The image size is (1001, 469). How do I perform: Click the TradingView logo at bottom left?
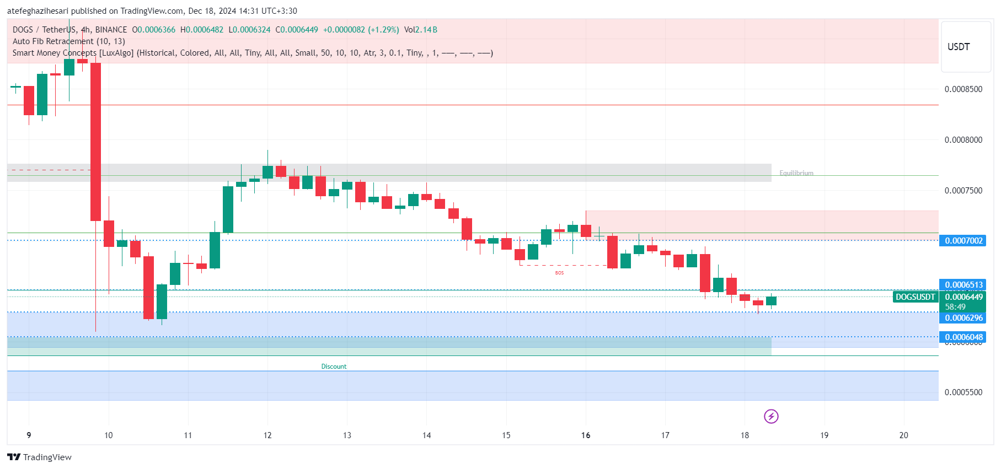[39, 457]
